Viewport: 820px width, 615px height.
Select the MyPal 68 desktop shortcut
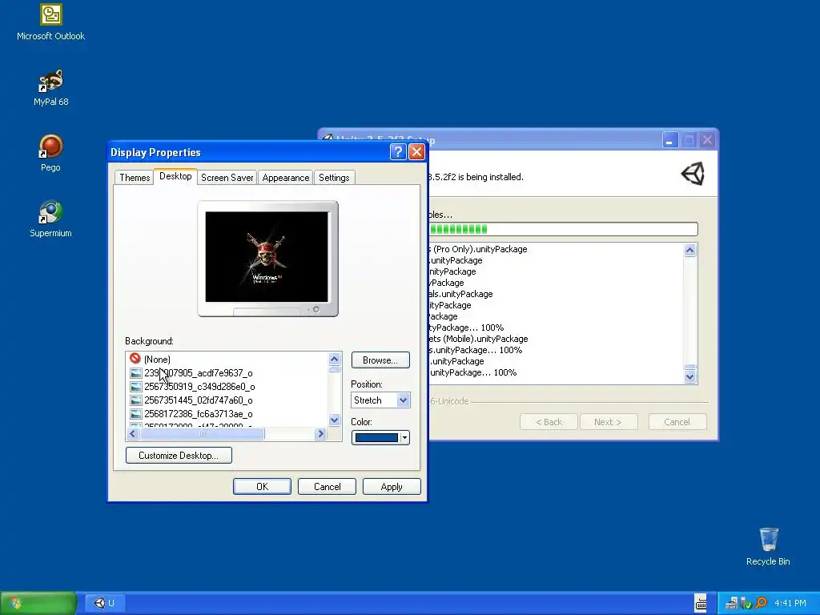(50, 88)
